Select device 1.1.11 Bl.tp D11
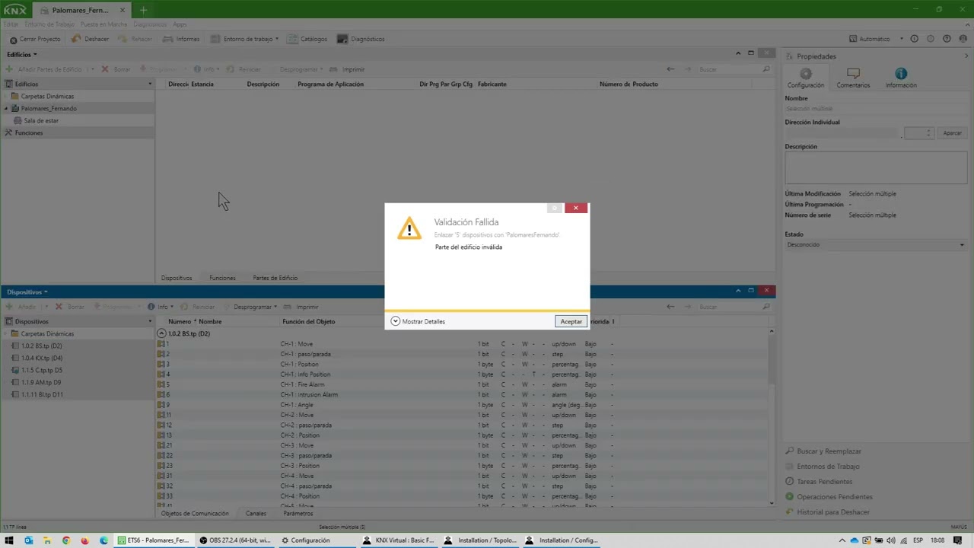The width and height of the screenshot is (974, 548). tap(42, 394)
